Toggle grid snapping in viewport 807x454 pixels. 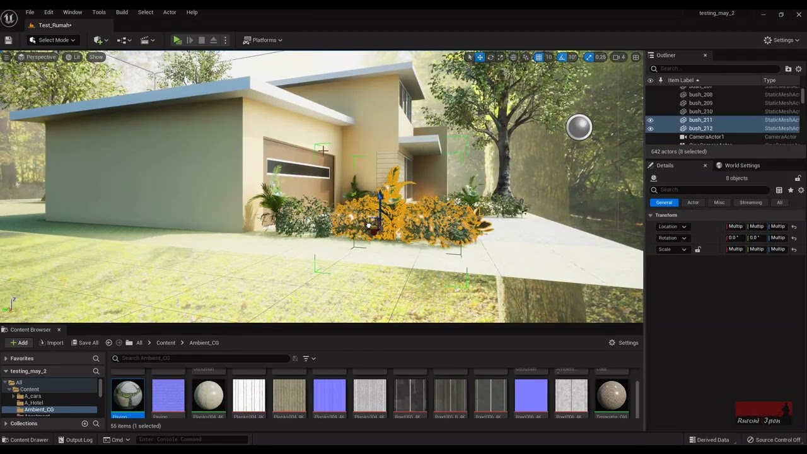click(538, 57)
